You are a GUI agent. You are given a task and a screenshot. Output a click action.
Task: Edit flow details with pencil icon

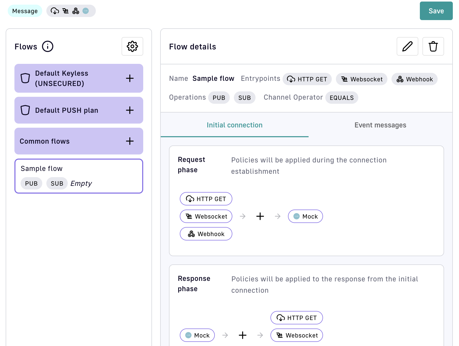407,46
